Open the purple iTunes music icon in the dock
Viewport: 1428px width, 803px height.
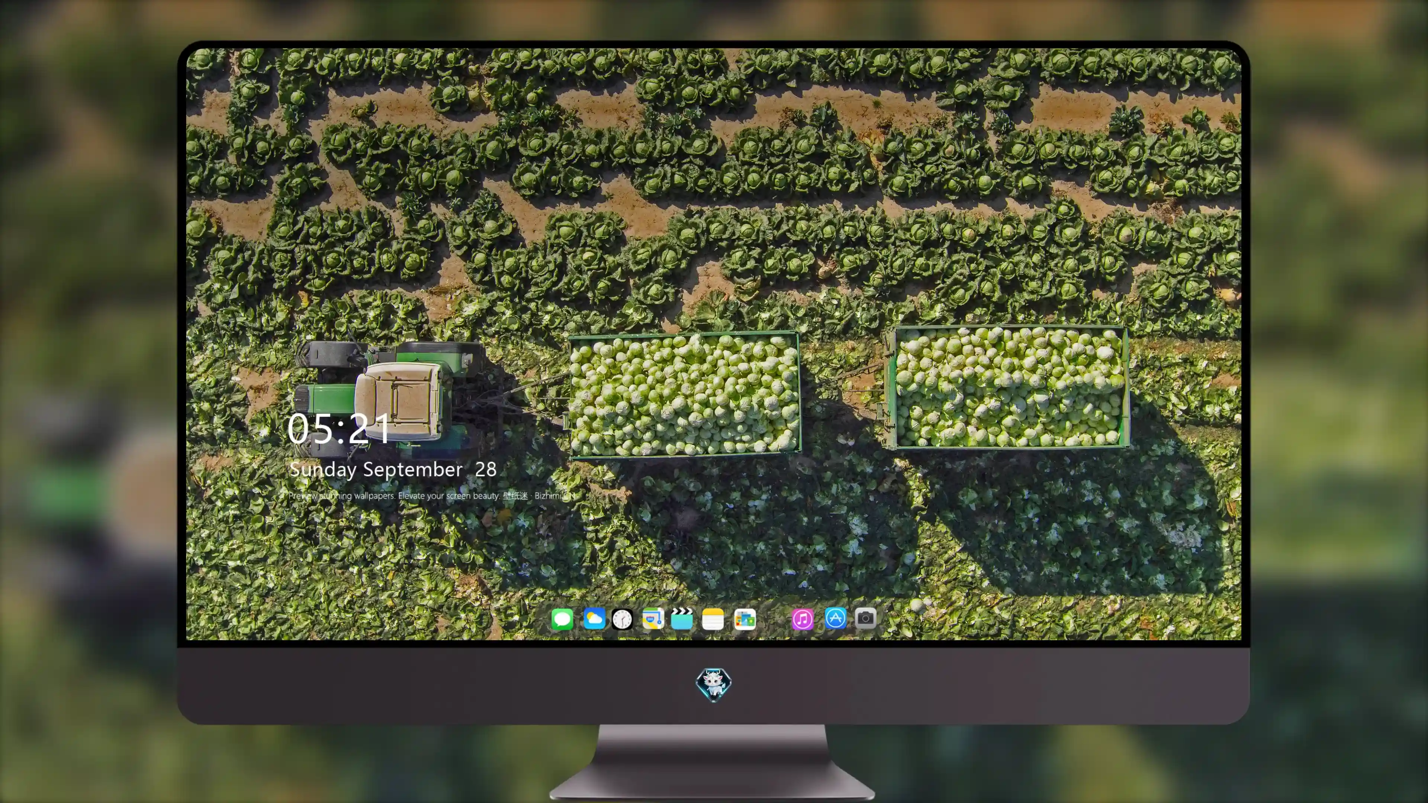click(x=803, y=619)
